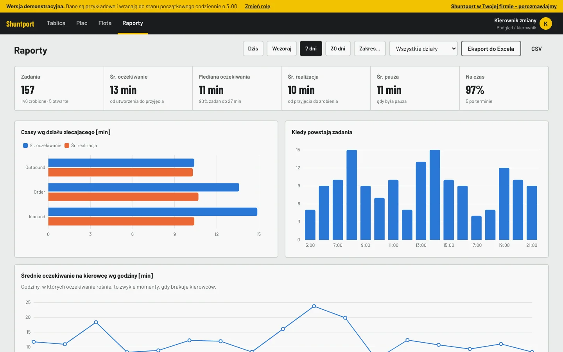This screenshot has width=563, height=352.
Task: Click the blue Outbound bar
Action: tap(121, 163)
